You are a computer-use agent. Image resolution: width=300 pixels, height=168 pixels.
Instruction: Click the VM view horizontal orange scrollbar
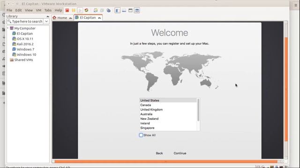click(x=166, y=161)
